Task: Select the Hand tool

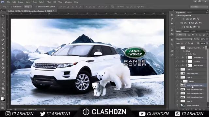Action: pos(3,88)
